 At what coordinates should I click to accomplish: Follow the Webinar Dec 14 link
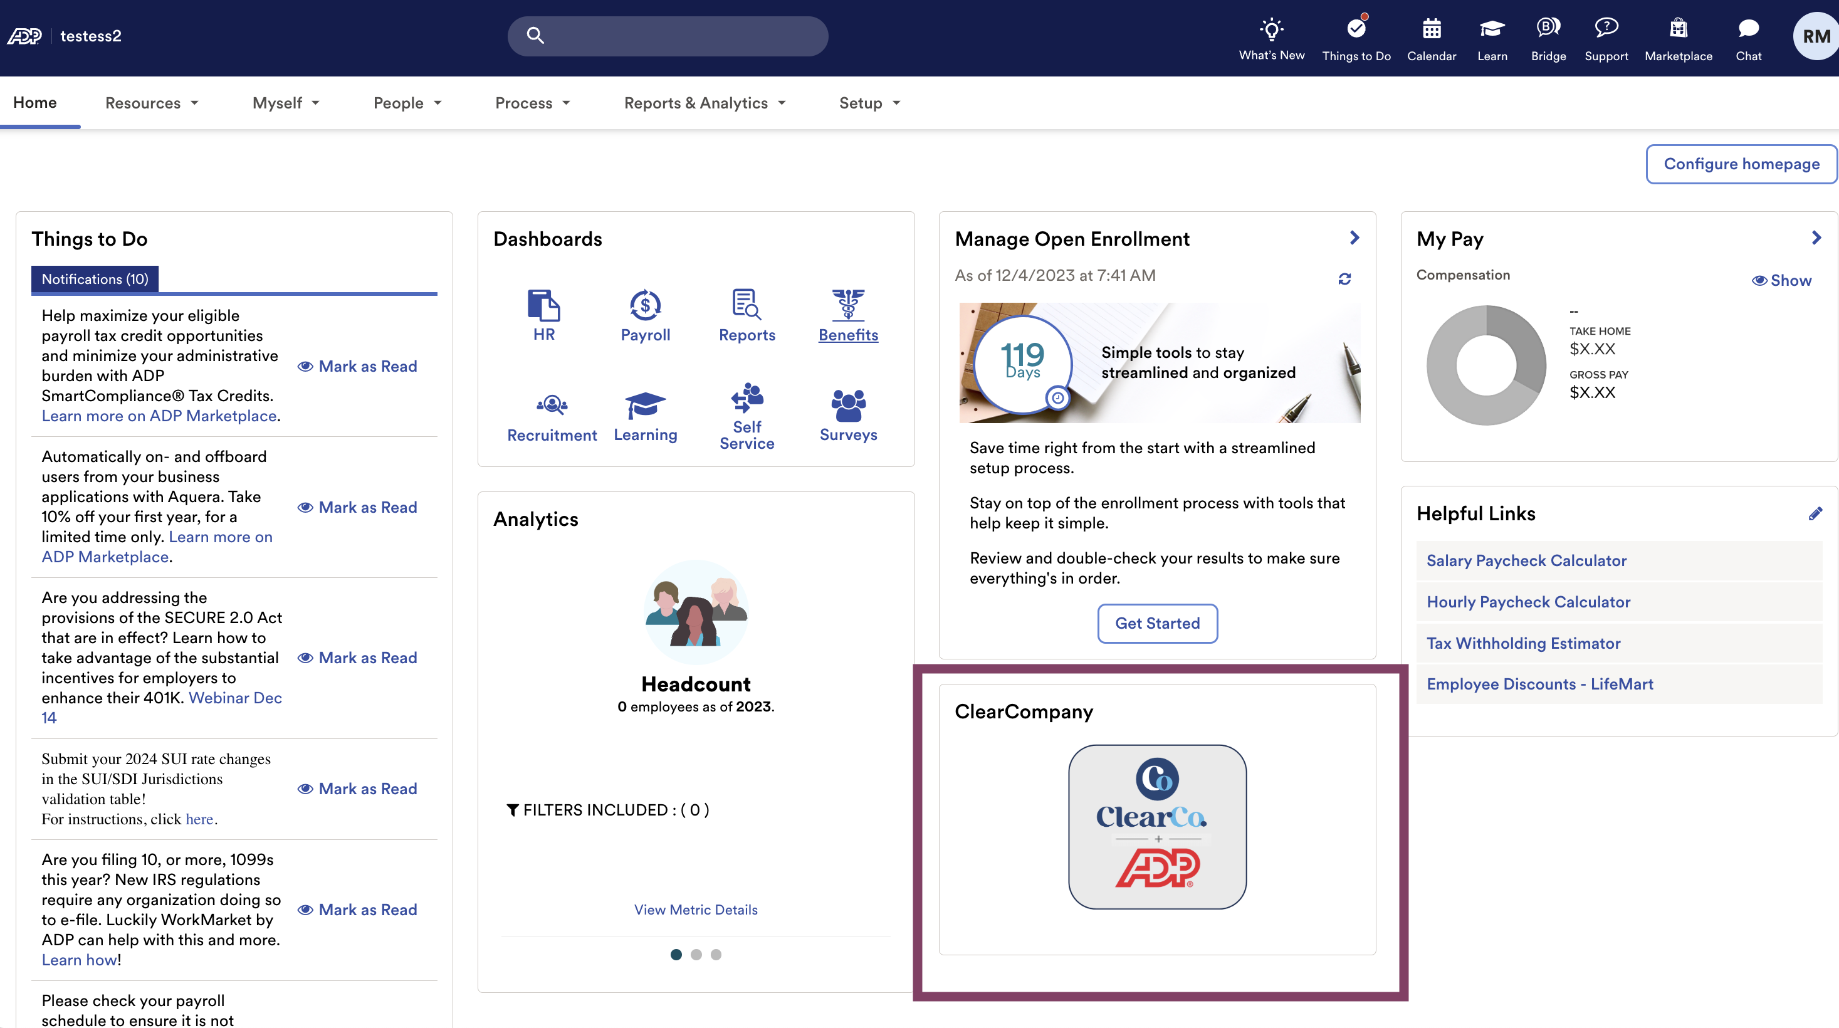coord(235,698)
